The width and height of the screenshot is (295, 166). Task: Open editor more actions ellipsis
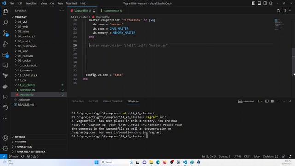click(290, 11)
